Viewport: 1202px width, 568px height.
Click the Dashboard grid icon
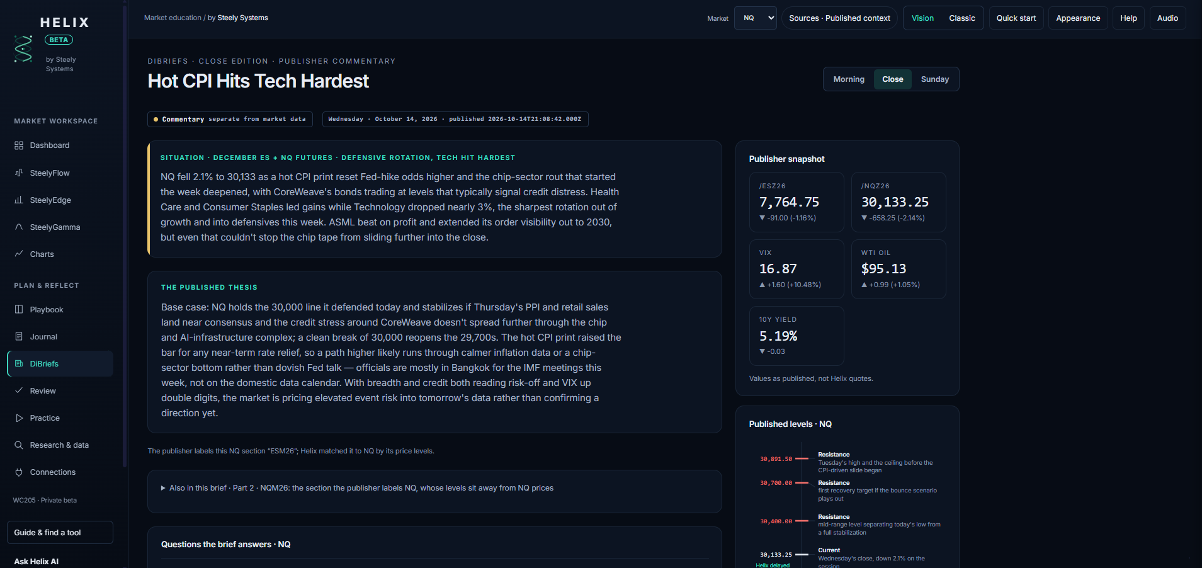click(x=19, y=145)
